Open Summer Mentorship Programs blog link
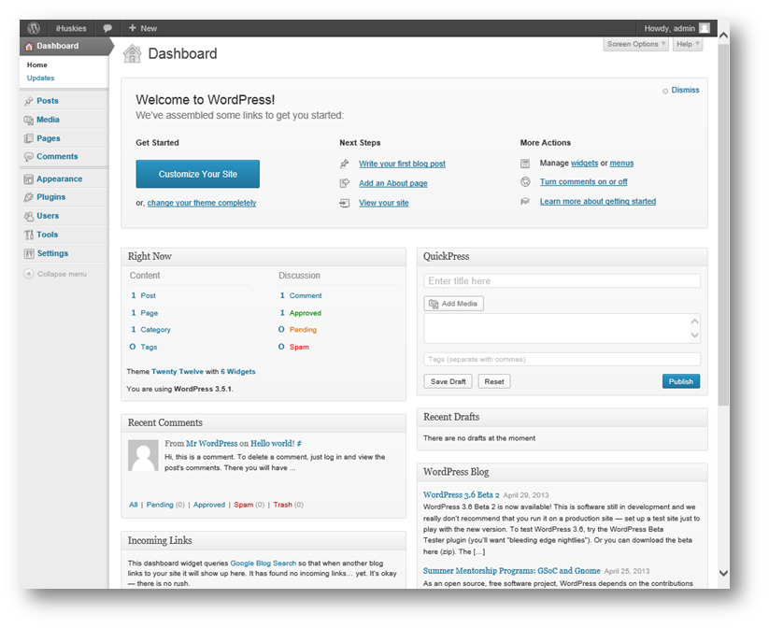 (511, 571)
